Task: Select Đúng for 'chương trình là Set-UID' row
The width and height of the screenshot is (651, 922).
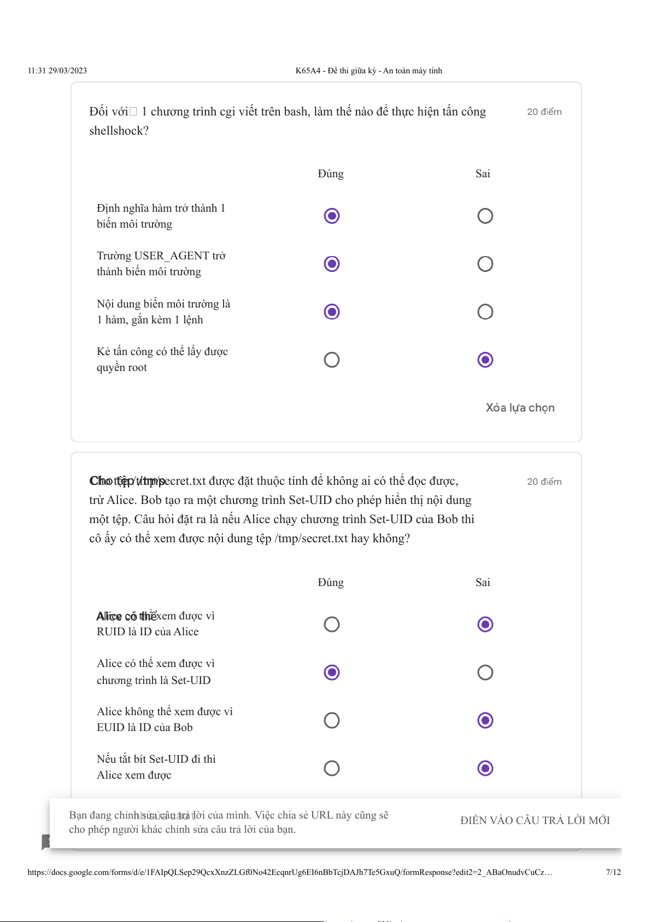Action: (x=332, y=672)
